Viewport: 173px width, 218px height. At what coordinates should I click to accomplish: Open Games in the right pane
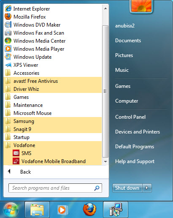tap(123, 86)
